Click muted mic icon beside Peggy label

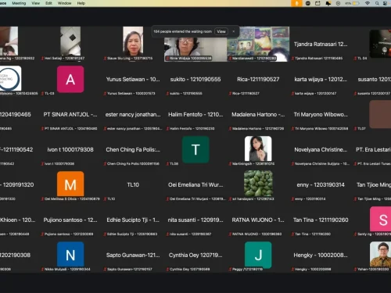(230, 269)
